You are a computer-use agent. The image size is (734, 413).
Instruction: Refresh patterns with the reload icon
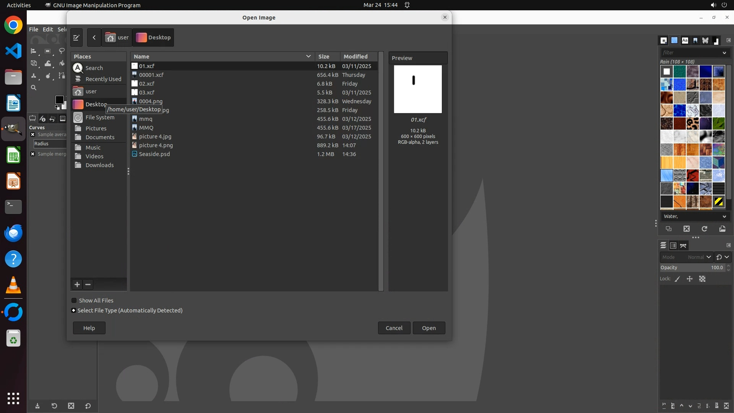tap(704, 229)
